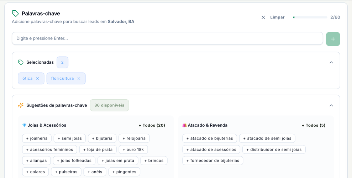The height and width of the screenshot is (178, 352).
Task: Add the bijuteria suggestion
Action: (102, 138)
